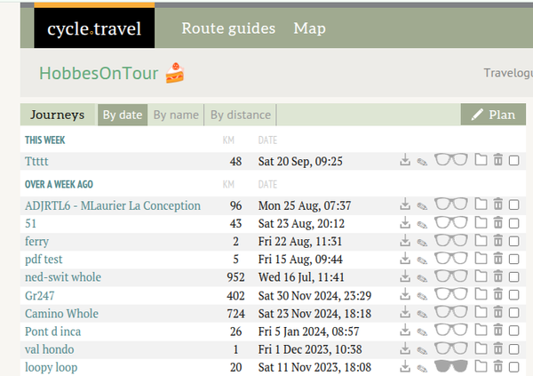
Task: Toggle privacy glasses for 'loopy loop'
Action: [451, 367]
